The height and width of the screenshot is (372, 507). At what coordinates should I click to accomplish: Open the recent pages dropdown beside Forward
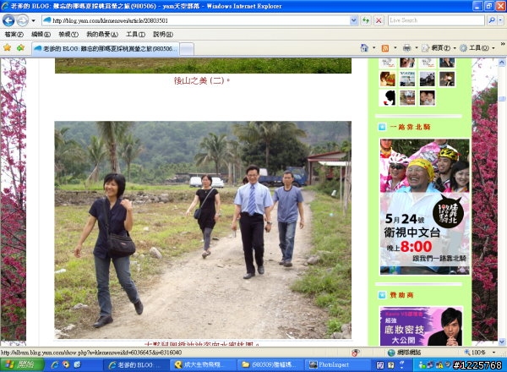[33, 20]
